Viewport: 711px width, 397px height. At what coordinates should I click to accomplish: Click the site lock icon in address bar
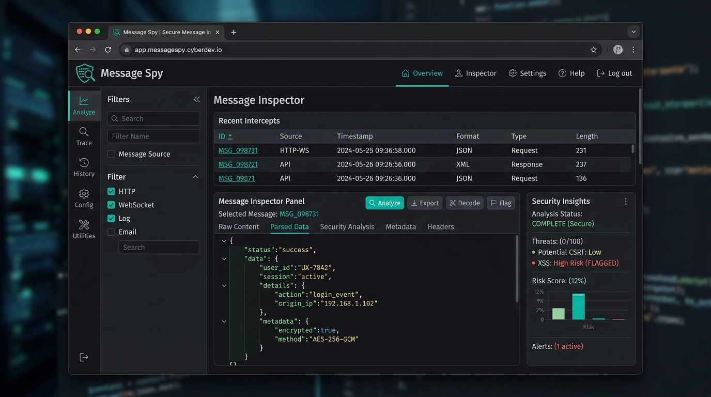(x=126, y=50)
